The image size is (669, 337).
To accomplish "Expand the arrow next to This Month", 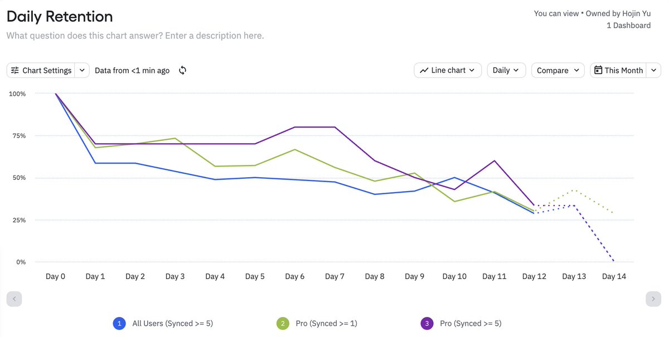I will [654, 70].
